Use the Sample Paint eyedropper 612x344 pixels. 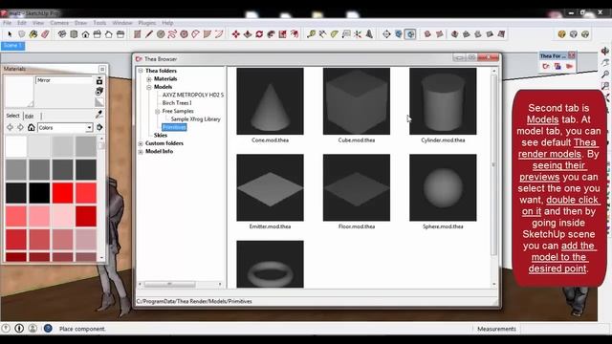point(99,114)
